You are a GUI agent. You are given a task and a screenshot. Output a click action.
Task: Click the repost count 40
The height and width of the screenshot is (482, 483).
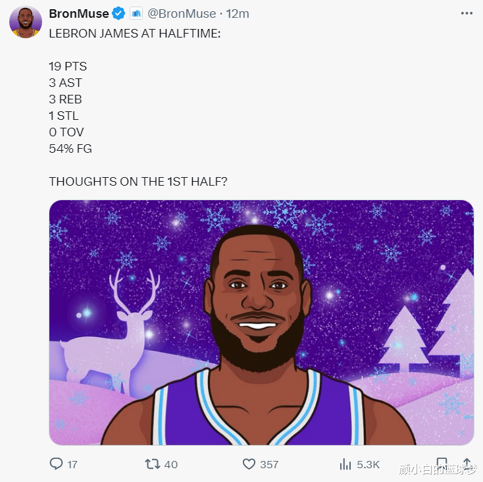coord(171,464)
